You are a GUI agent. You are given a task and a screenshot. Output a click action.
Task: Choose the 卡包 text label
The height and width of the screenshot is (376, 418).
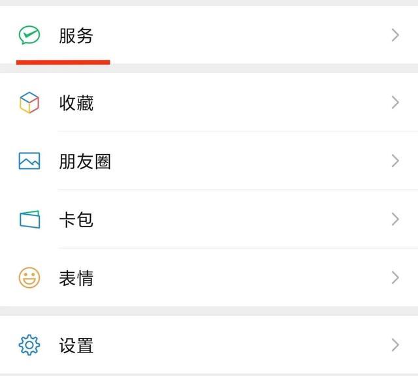pyautogui.click(x=76, y=220)
